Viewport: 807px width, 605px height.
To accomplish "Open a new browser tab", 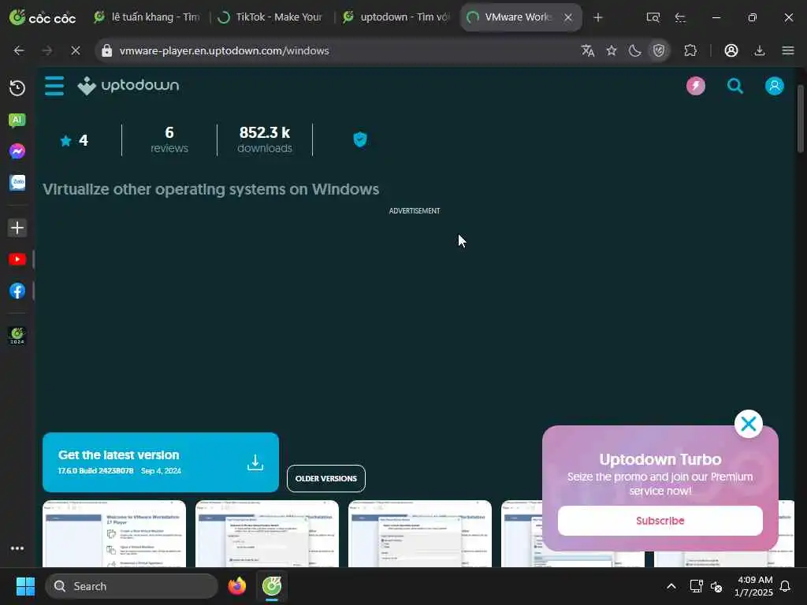I will pos(597,17).
